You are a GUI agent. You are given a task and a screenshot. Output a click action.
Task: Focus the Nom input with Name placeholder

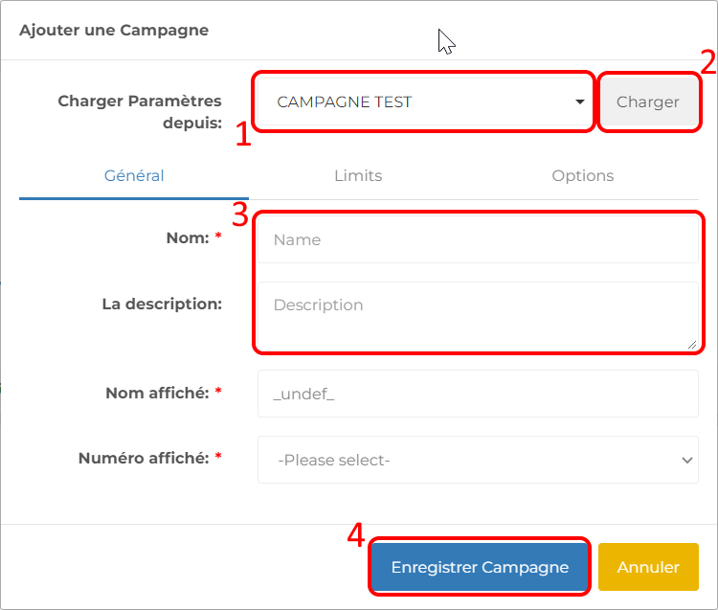point(477,240)
